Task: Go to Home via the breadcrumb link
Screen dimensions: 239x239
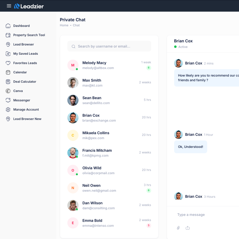Action: (64, 25)
